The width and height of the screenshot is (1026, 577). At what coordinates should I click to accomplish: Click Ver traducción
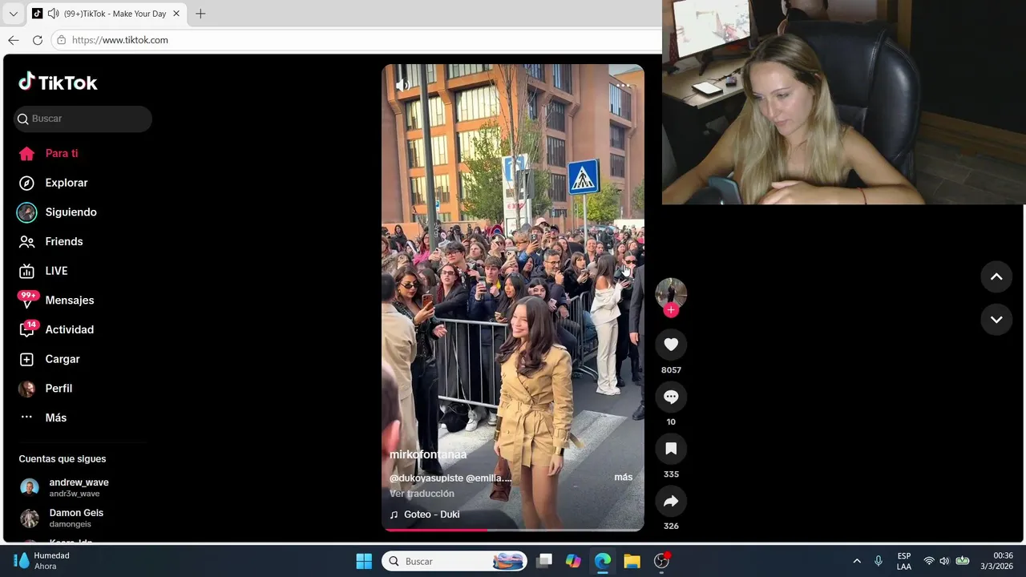422,494
